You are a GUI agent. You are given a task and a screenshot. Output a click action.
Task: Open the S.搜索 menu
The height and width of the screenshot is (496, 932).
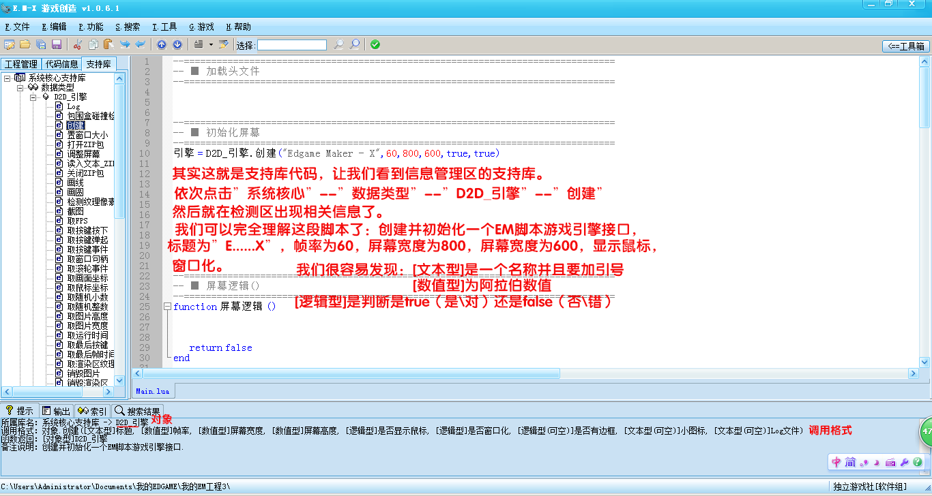(128, 27)
